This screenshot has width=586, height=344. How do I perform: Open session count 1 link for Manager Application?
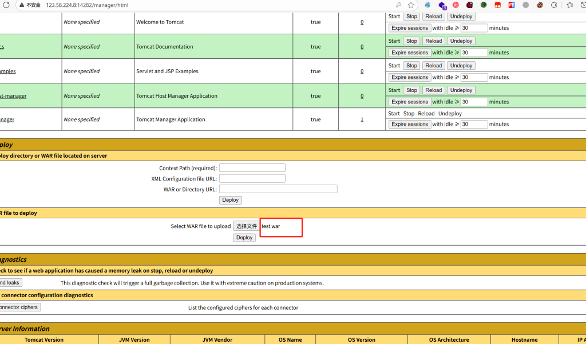click(362, 119)
